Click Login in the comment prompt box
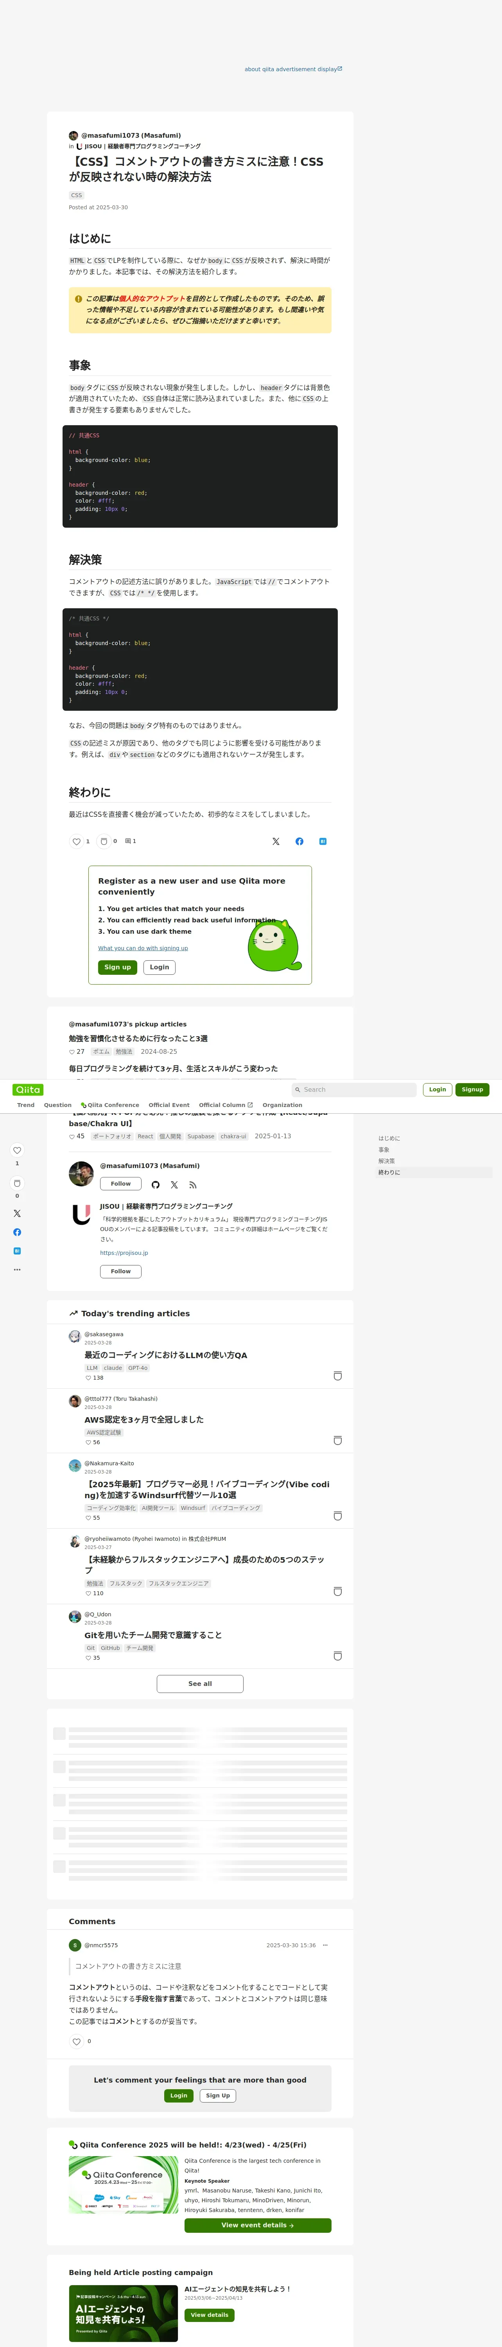The height and width of the screenshot is (2347, 502). point(179,2095)
